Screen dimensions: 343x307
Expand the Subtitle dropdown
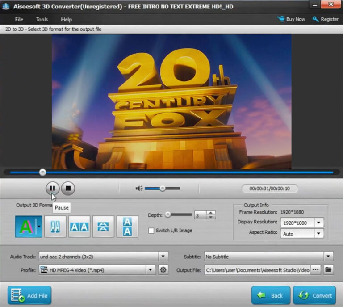[x=328, y=256]
